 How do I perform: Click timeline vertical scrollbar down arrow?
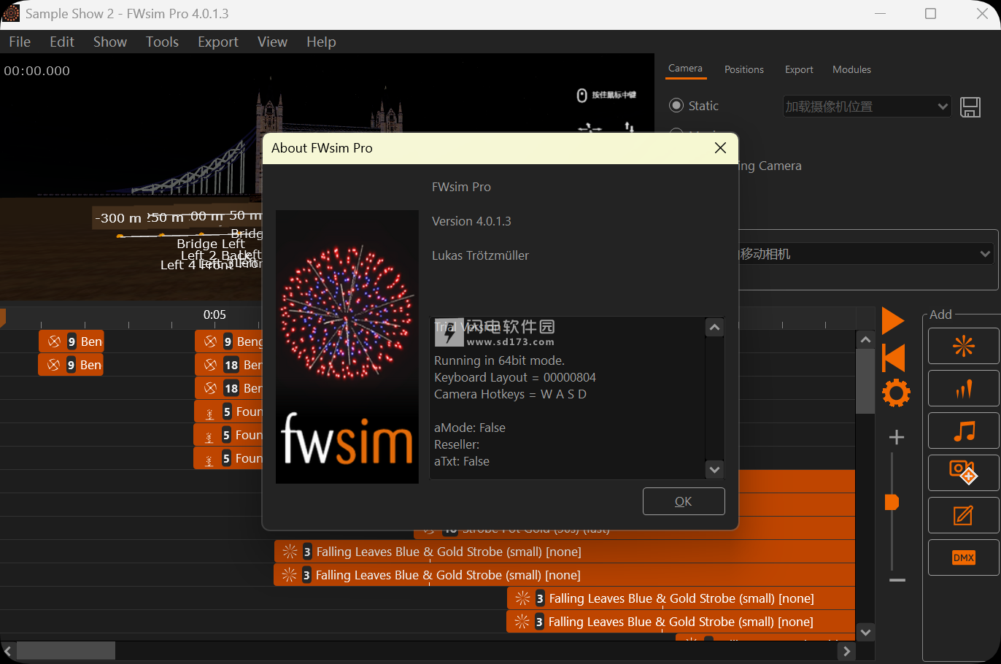[865, 633]
